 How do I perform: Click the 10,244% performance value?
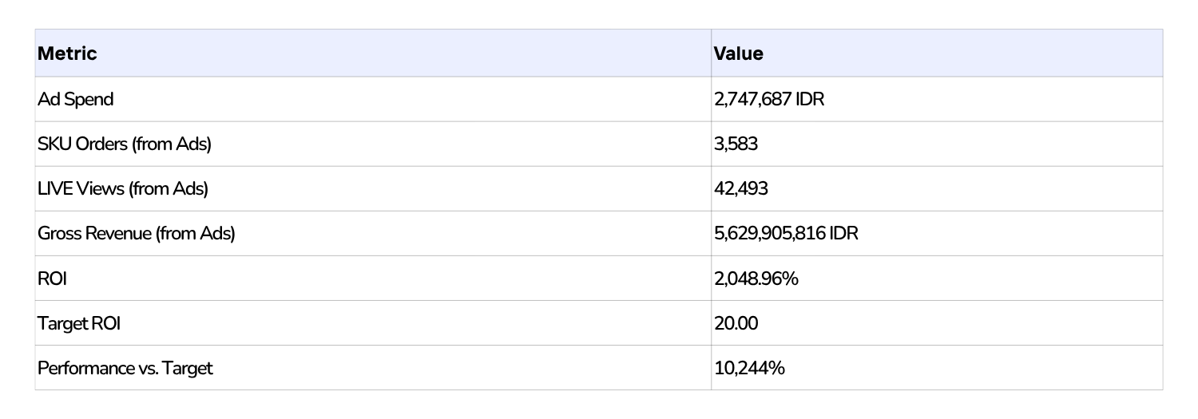click(x=748, y=368)
